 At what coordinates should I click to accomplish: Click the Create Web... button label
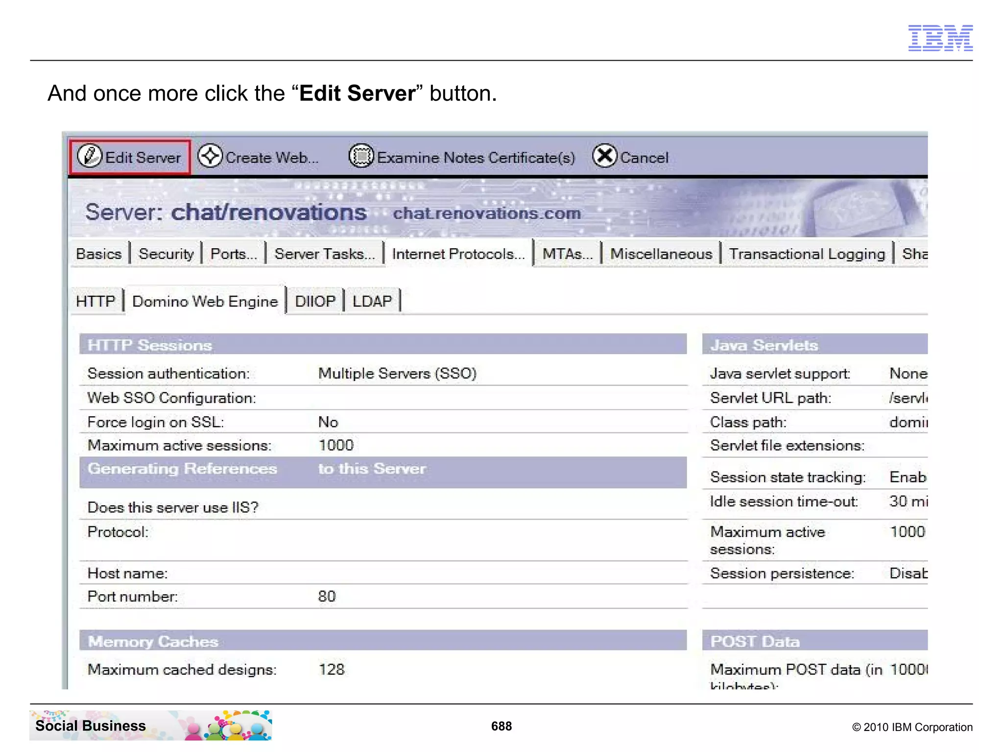(272, 158)
